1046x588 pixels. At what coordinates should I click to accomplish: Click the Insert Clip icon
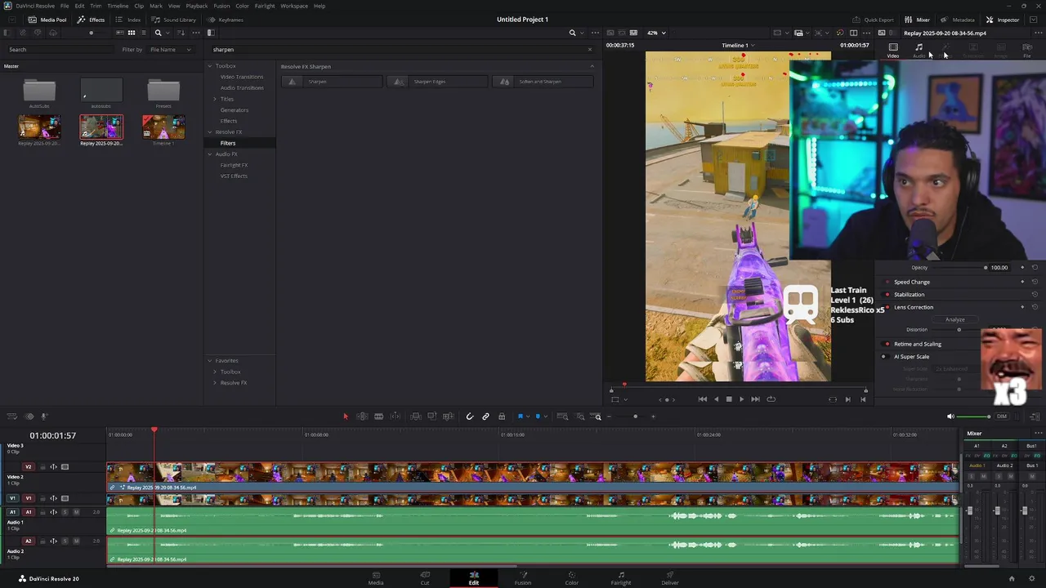(416, 416)
